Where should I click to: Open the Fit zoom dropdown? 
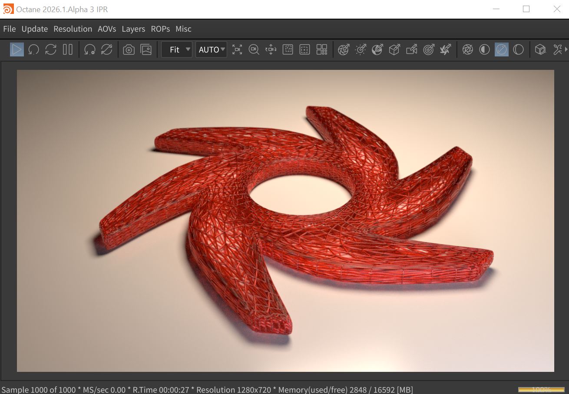click(x=176, y=49)
